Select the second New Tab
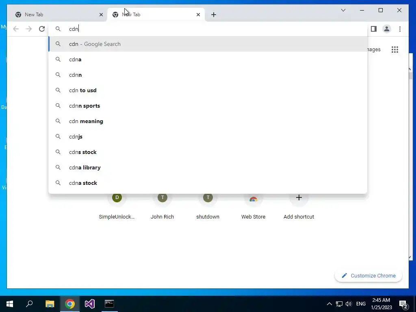The image size is (416, 312). [156, 15]
